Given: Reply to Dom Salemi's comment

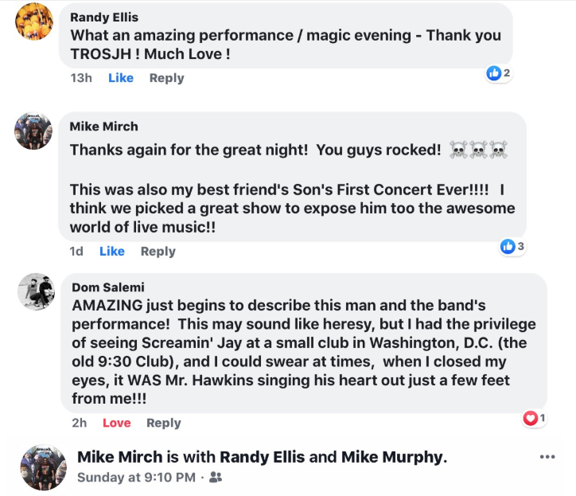Looking at the screenshot, I should point(164,424).
